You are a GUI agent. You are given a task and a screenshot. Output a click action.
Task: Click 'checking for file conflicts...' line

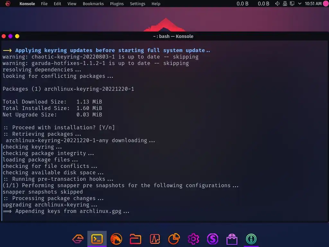point(50,166)
